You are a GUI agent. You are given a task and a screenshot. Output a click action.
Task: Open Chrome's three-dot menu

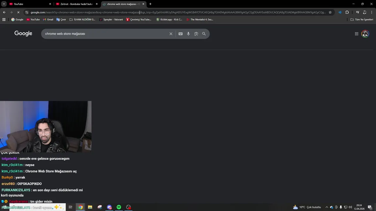click(x=372, y=12)
